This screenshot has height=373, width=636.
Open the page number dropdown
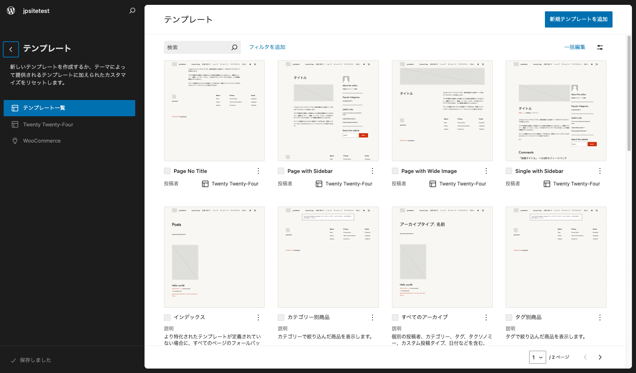tap(538, 357)
